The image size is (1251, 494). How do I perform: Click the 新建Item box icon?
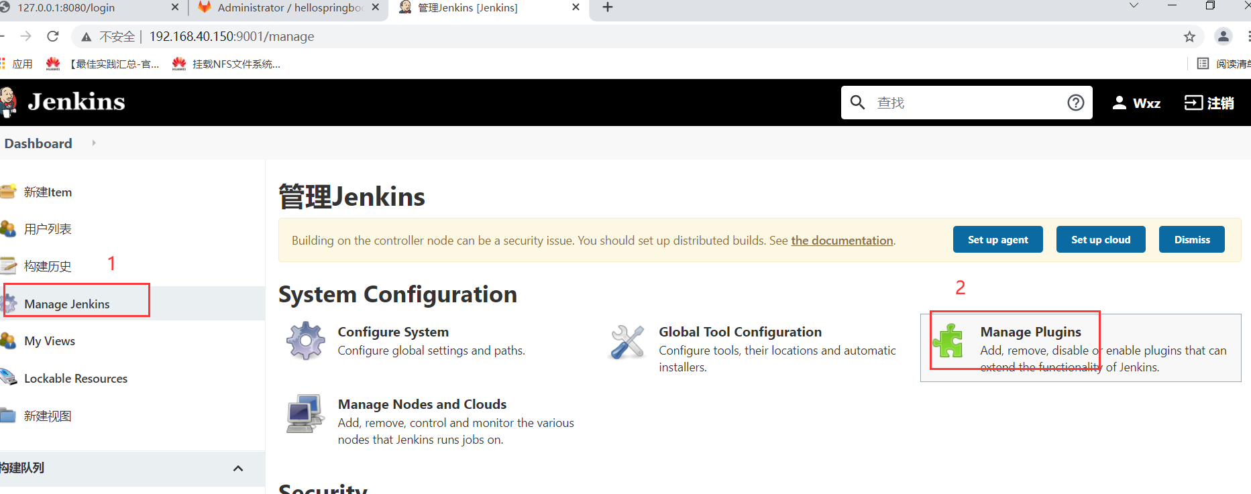[x=8, y=192]
